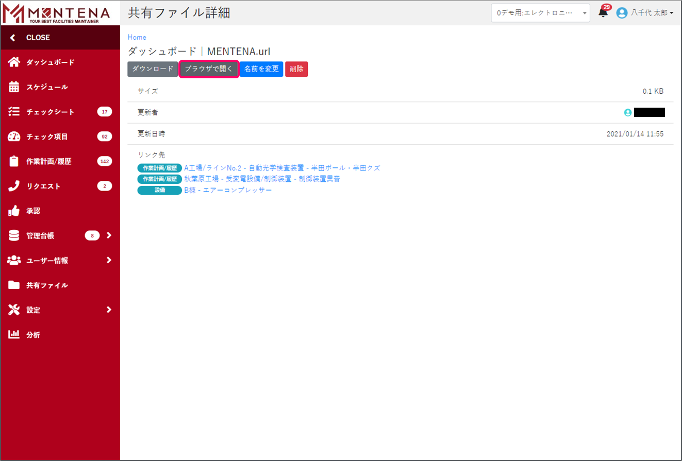682x461 pixels.
Task: Expand the ユーザー情報 submenu chevron
Action: pyautogui.click(x=109, y=260)
